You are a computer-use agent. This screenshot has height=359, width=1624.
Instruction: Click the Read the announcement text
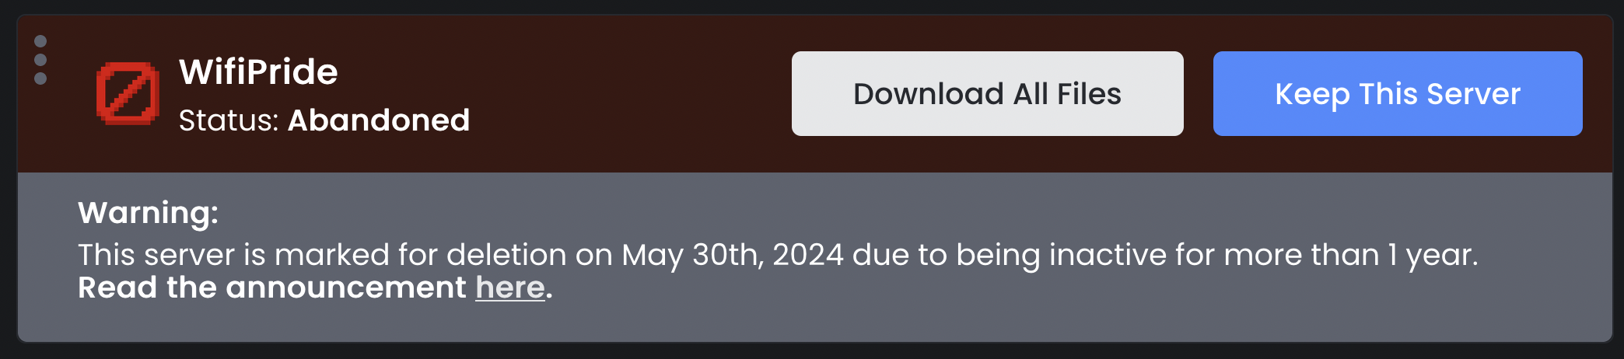pos(272,288)
